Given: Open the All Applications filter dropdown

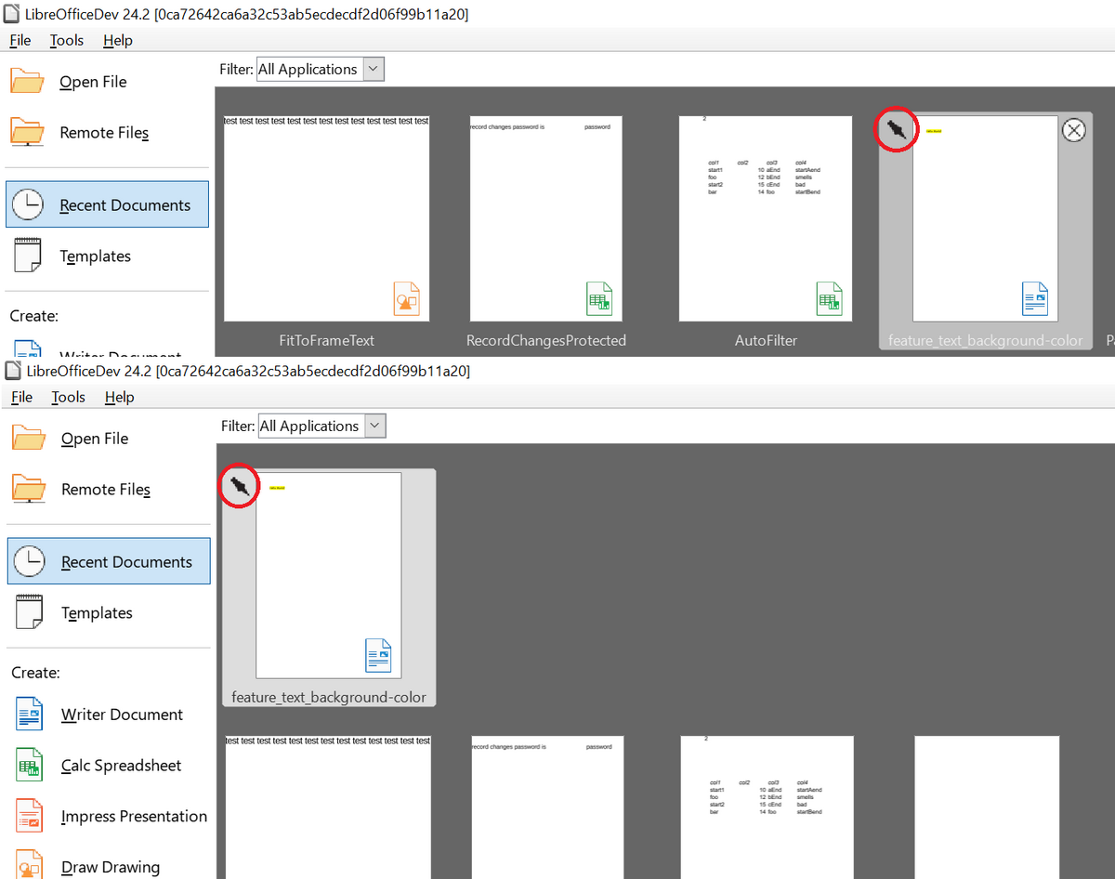Looking at the screenshot, I should (x=373, y=69).
